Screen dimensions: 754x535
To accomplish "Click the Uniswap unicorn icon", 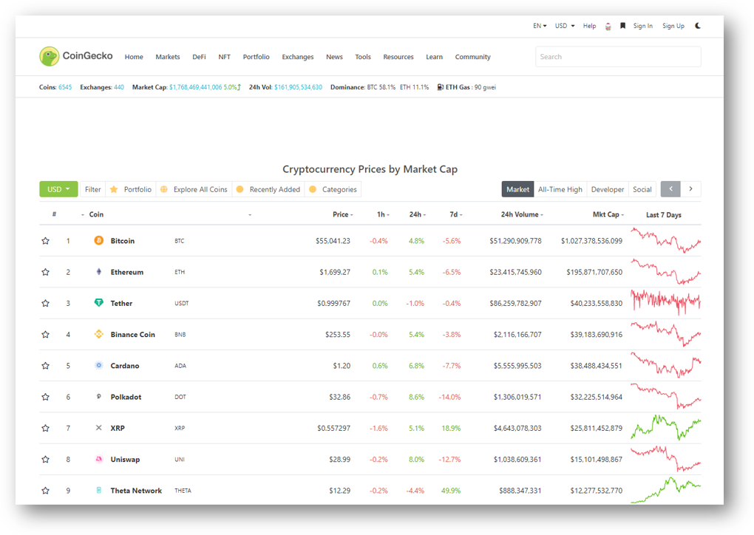I will (98, 459).
